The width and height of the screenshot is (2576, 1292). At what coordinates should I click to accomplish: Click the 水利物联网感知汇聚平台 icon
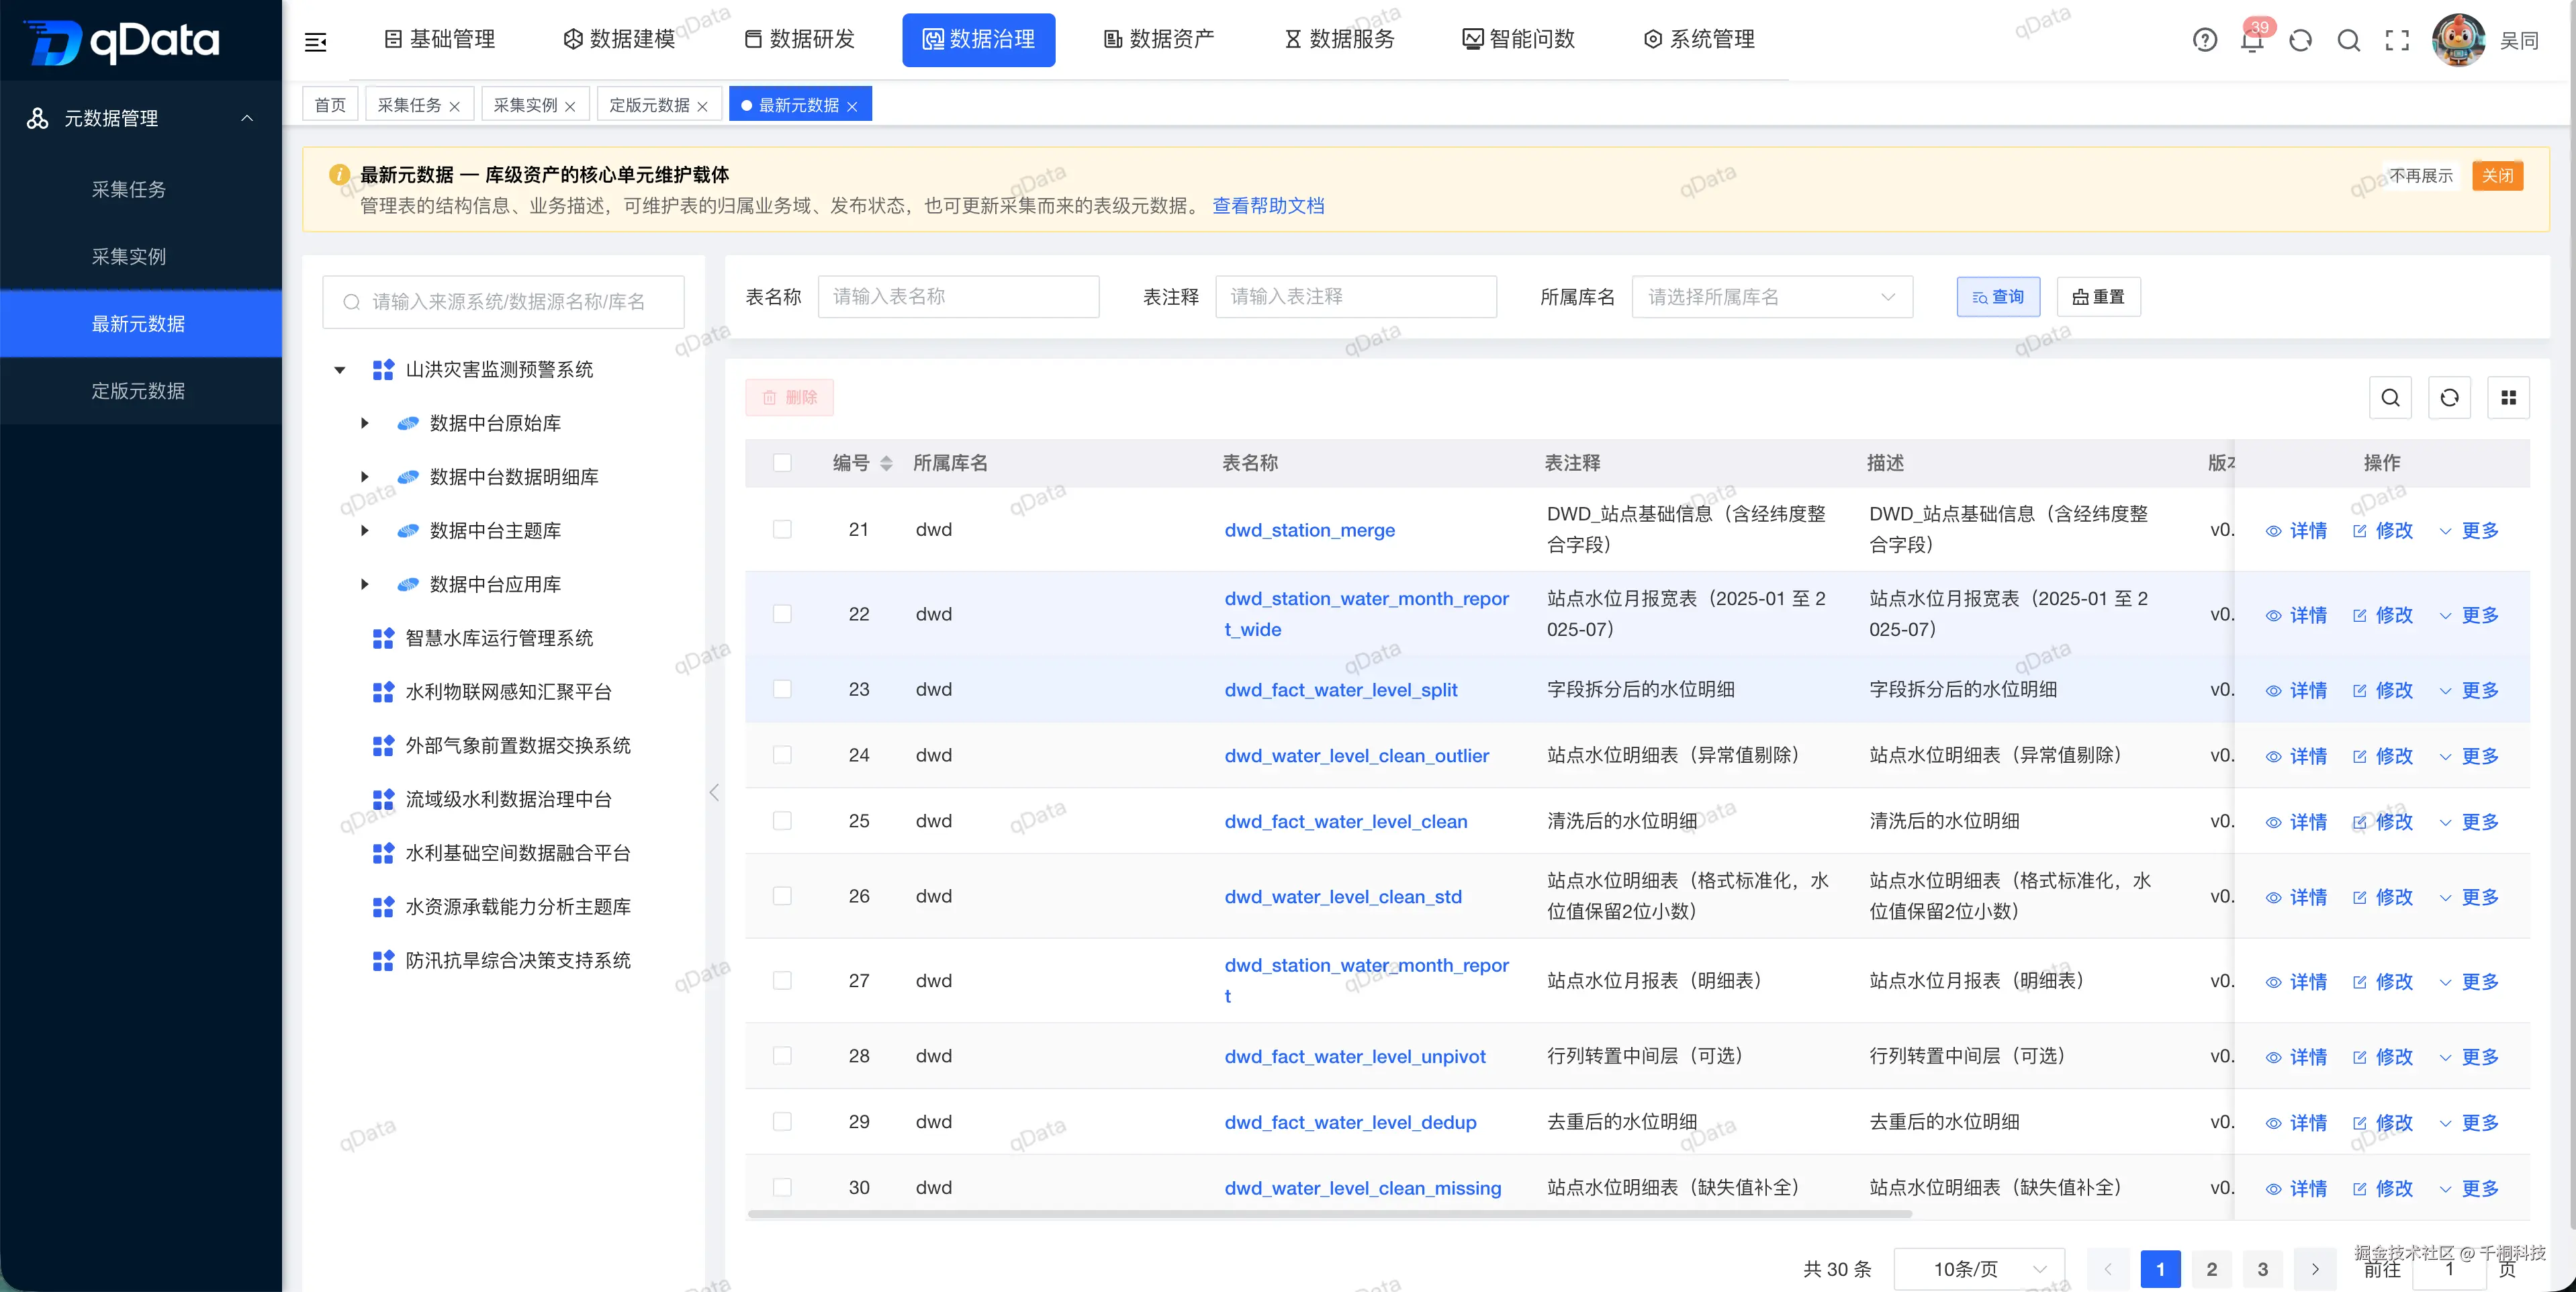[x=383, y=692]
